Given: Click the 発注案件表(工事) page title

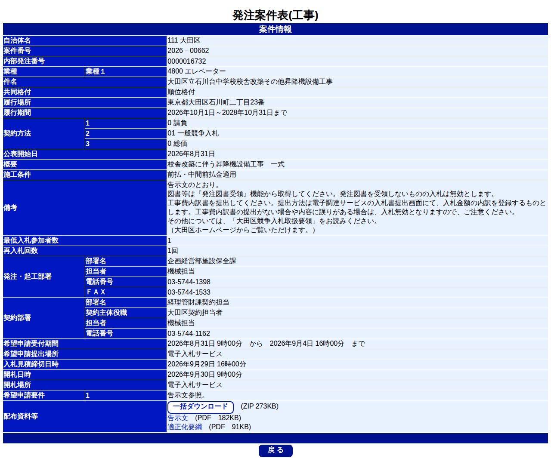Looking at the screenshot, I should (x=275, y=15).
